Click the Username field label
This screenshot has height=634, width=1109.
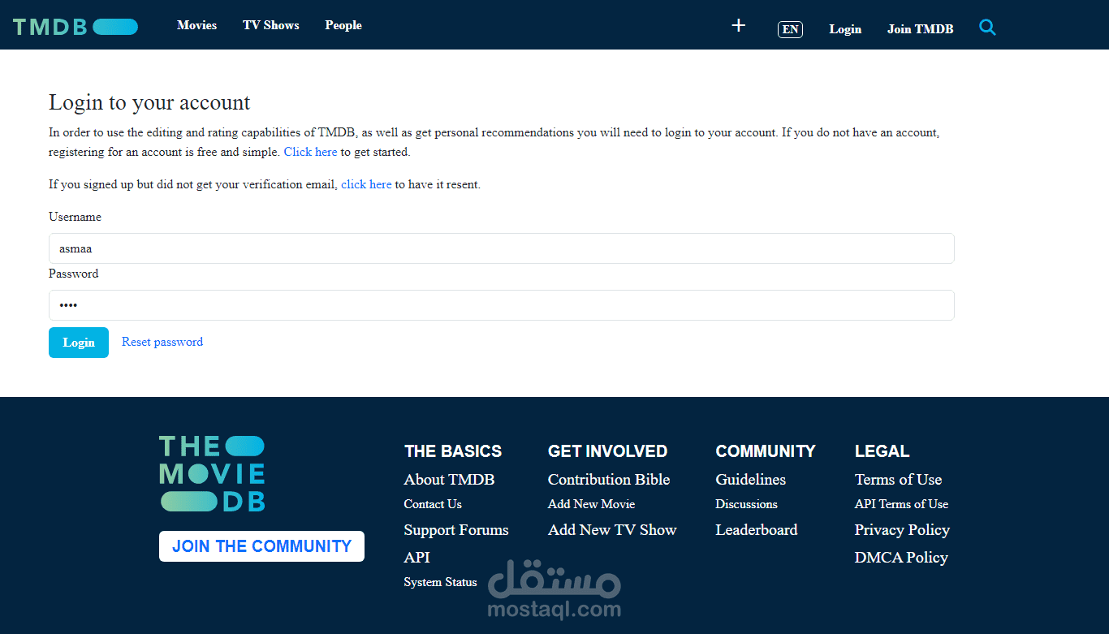75,217
